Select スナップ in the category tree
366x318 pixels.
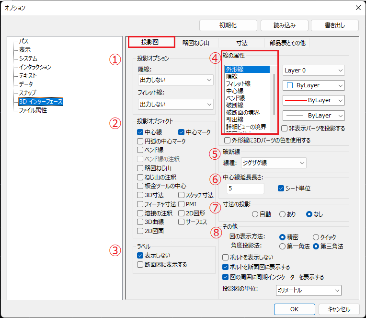[27, 93]
